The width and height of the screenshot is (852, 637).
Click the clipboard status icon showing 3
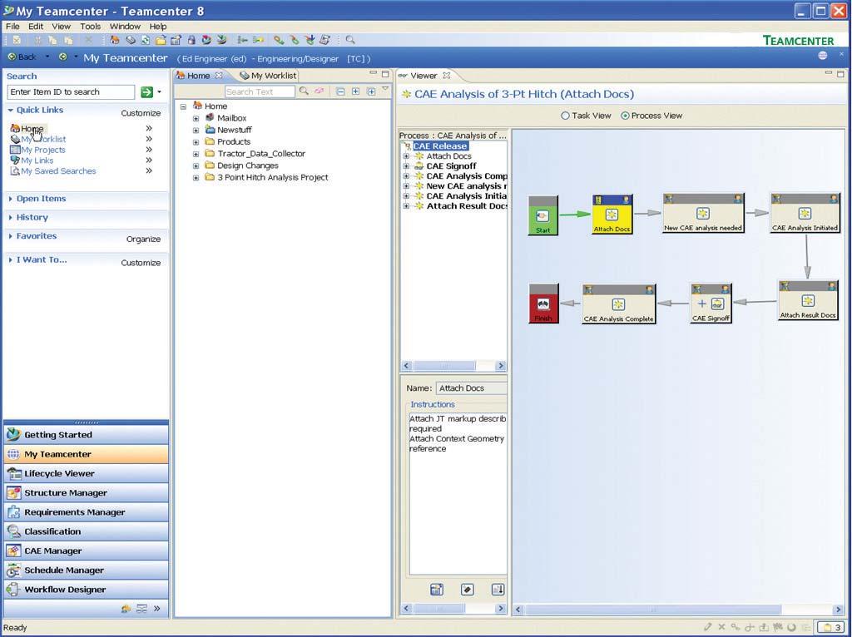tap(831, 627)
